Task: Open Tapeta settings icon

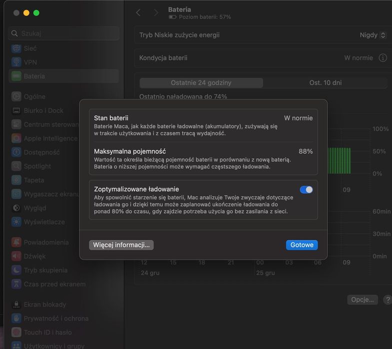Action: click(x=16, y=180)
